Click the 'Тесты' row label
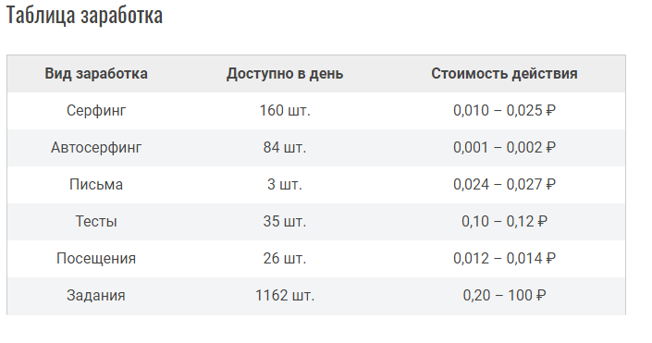Viewport: 652px width, 343px height. pos(96,221)
